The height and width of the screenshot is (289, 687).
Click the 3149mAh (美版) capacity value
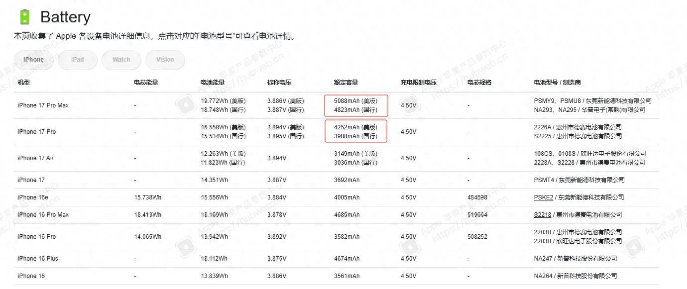pyautogui.click(x=355, y=154)
